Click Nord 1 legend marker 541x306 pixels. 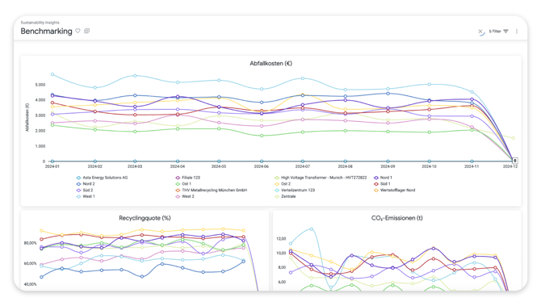(x=376, y=178)
